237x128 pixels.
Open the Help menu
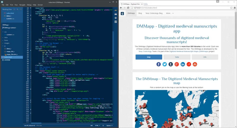tap(34, 5)
